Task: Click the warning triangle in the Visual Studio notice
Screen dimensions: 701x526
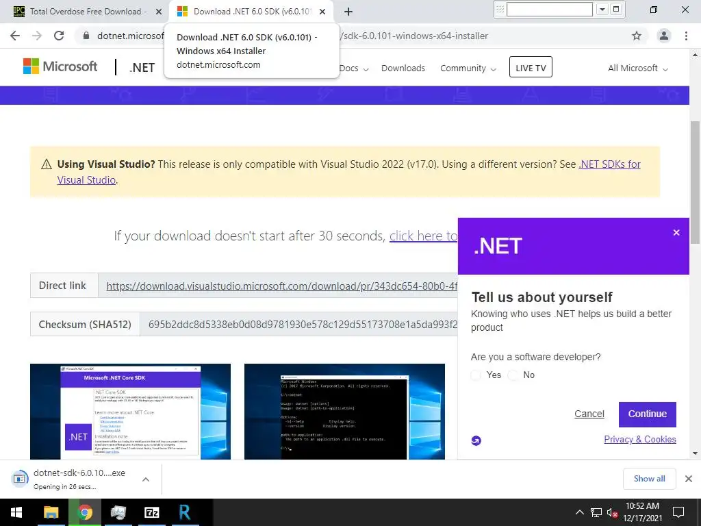Action: coord(46,164)
